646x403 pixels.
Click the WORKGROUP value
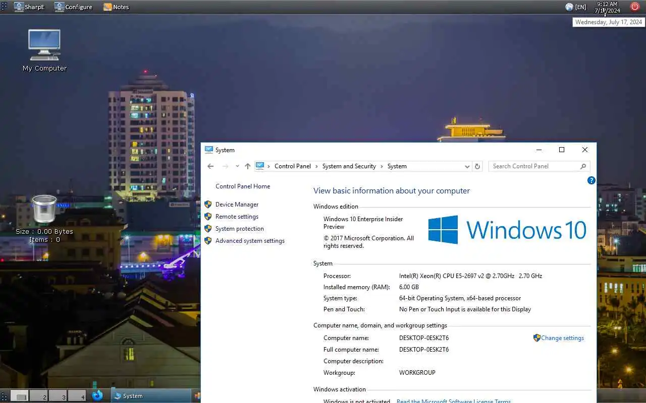[x=417, y=373]
